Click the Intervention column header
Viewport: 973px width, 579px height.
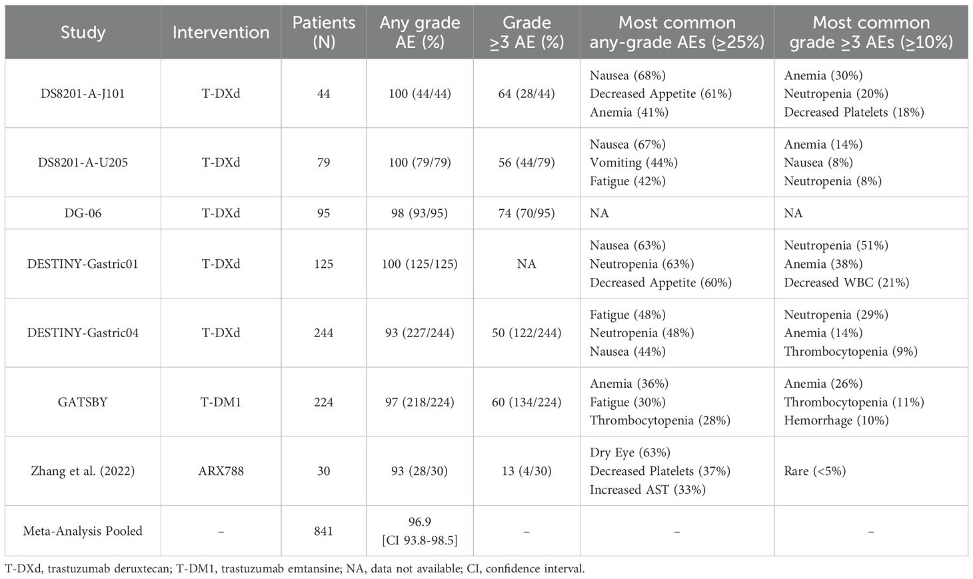coord(221,32)
